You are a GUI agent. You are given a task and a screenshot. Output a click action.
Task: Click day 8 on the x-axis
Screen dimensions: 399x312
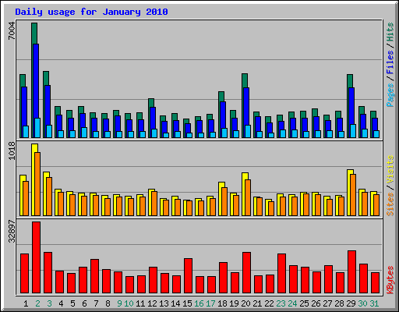(108, 303)
